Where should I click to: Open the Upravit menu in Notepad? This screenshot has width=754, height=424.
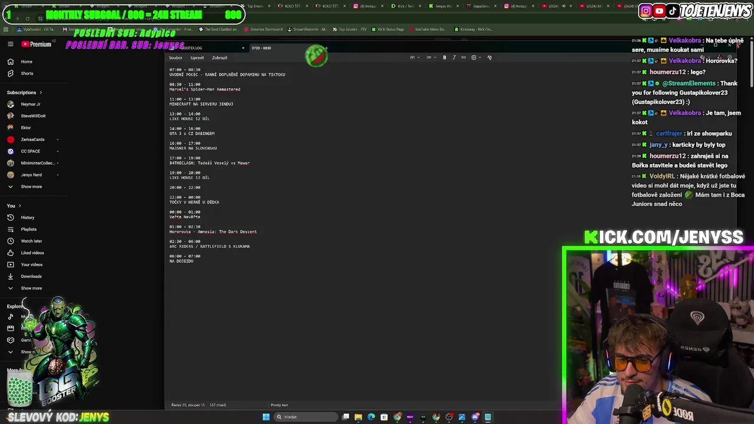[x=197, y=58]
